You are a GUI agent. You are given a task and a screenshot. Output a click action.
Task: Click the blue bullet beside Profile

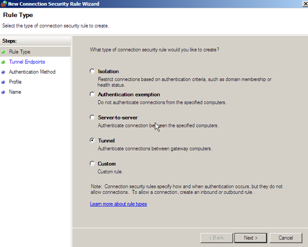pos(3,82)
